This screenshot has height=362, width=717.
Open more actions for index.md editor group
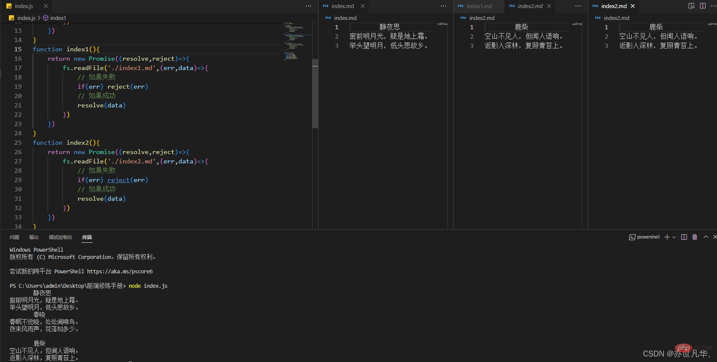tap(443, 6)
